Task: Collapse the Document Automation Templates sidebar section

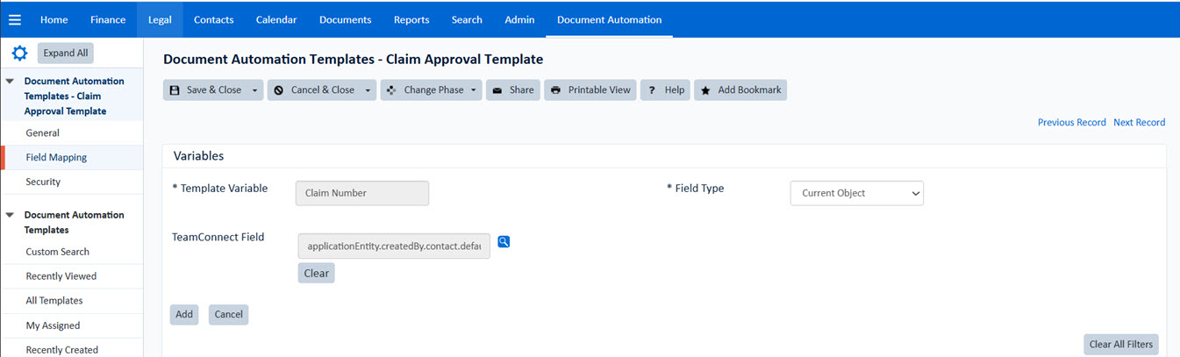Action: click(11, 215)
